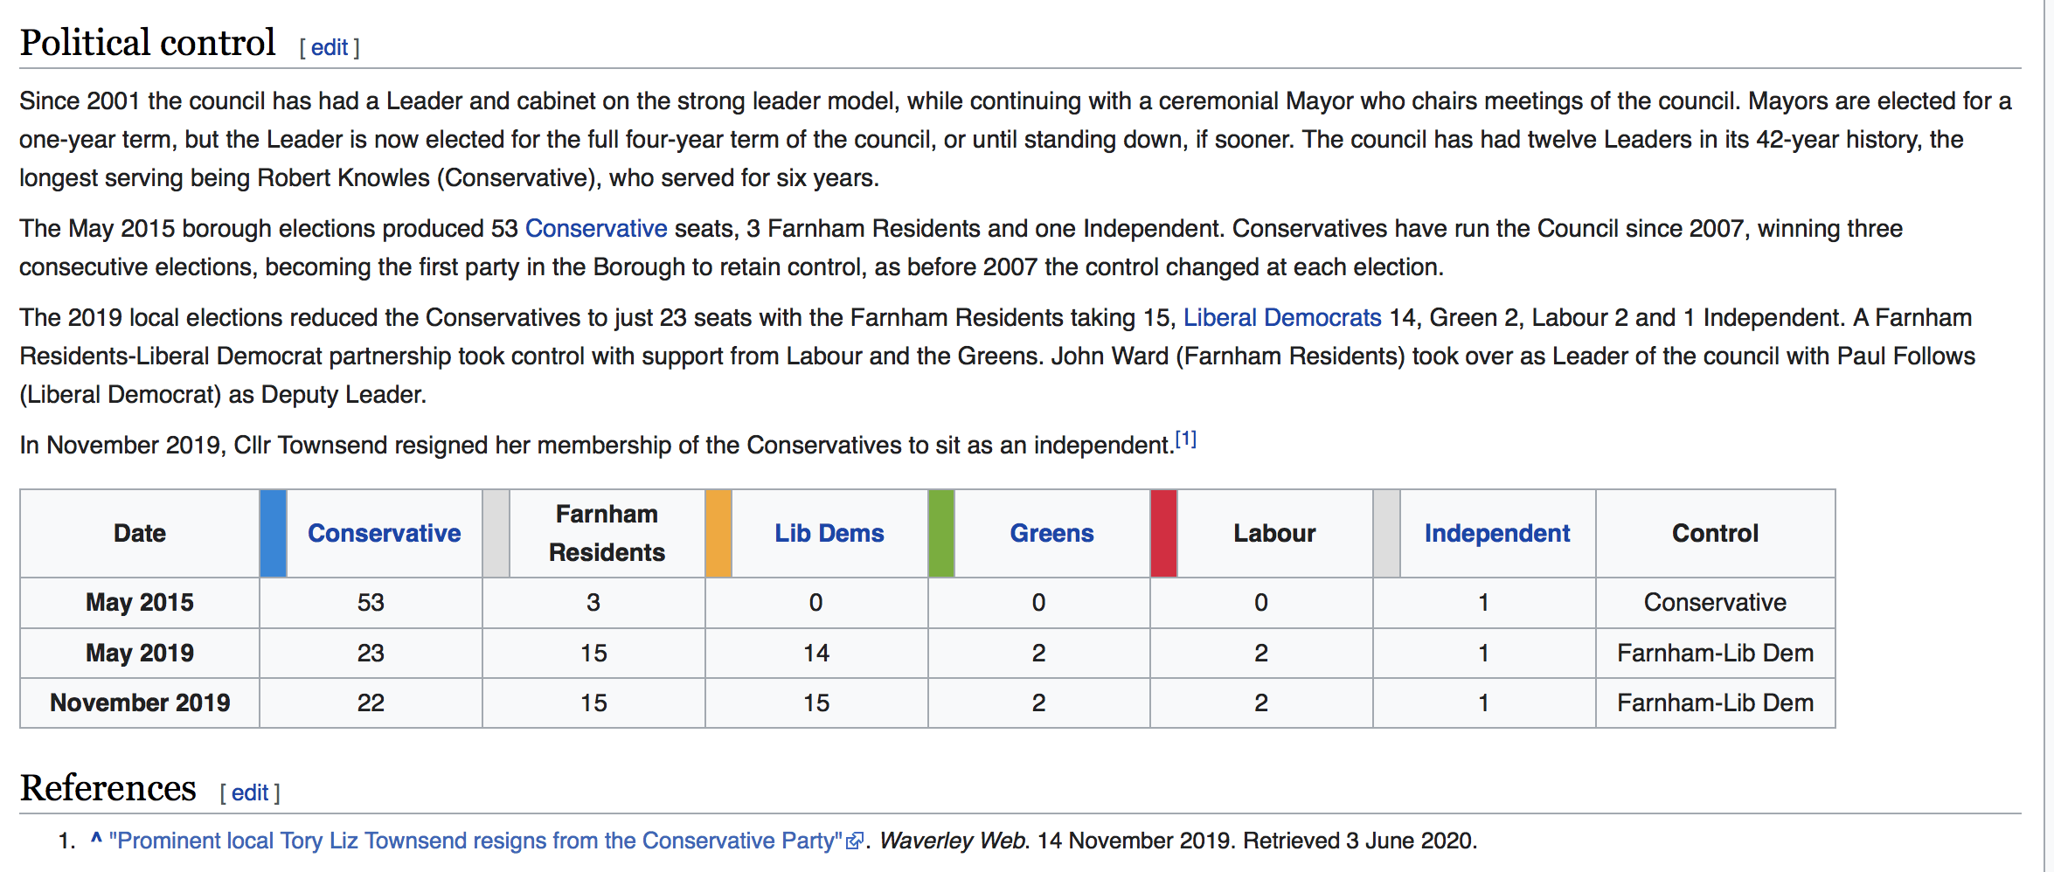Image resolution: width=2054 pixels, height=872 pixels.
Task: Edit the Political control section
Action: coord(330,47)
